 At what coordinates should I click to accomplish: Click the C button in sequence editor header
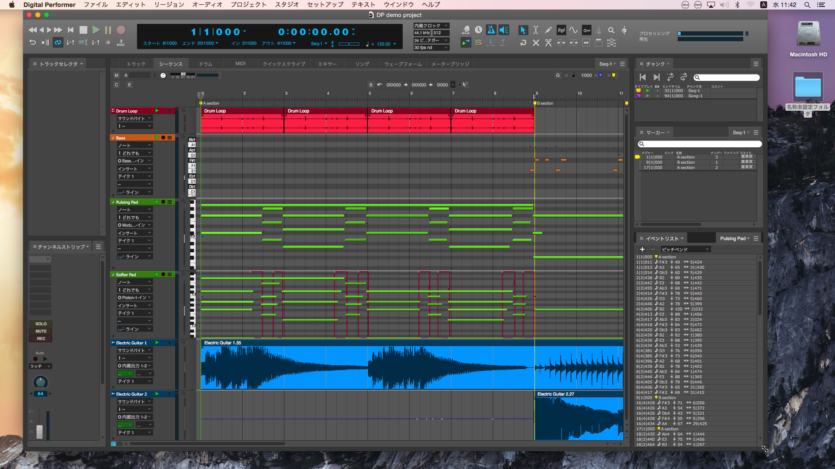(x=117, y=85)
